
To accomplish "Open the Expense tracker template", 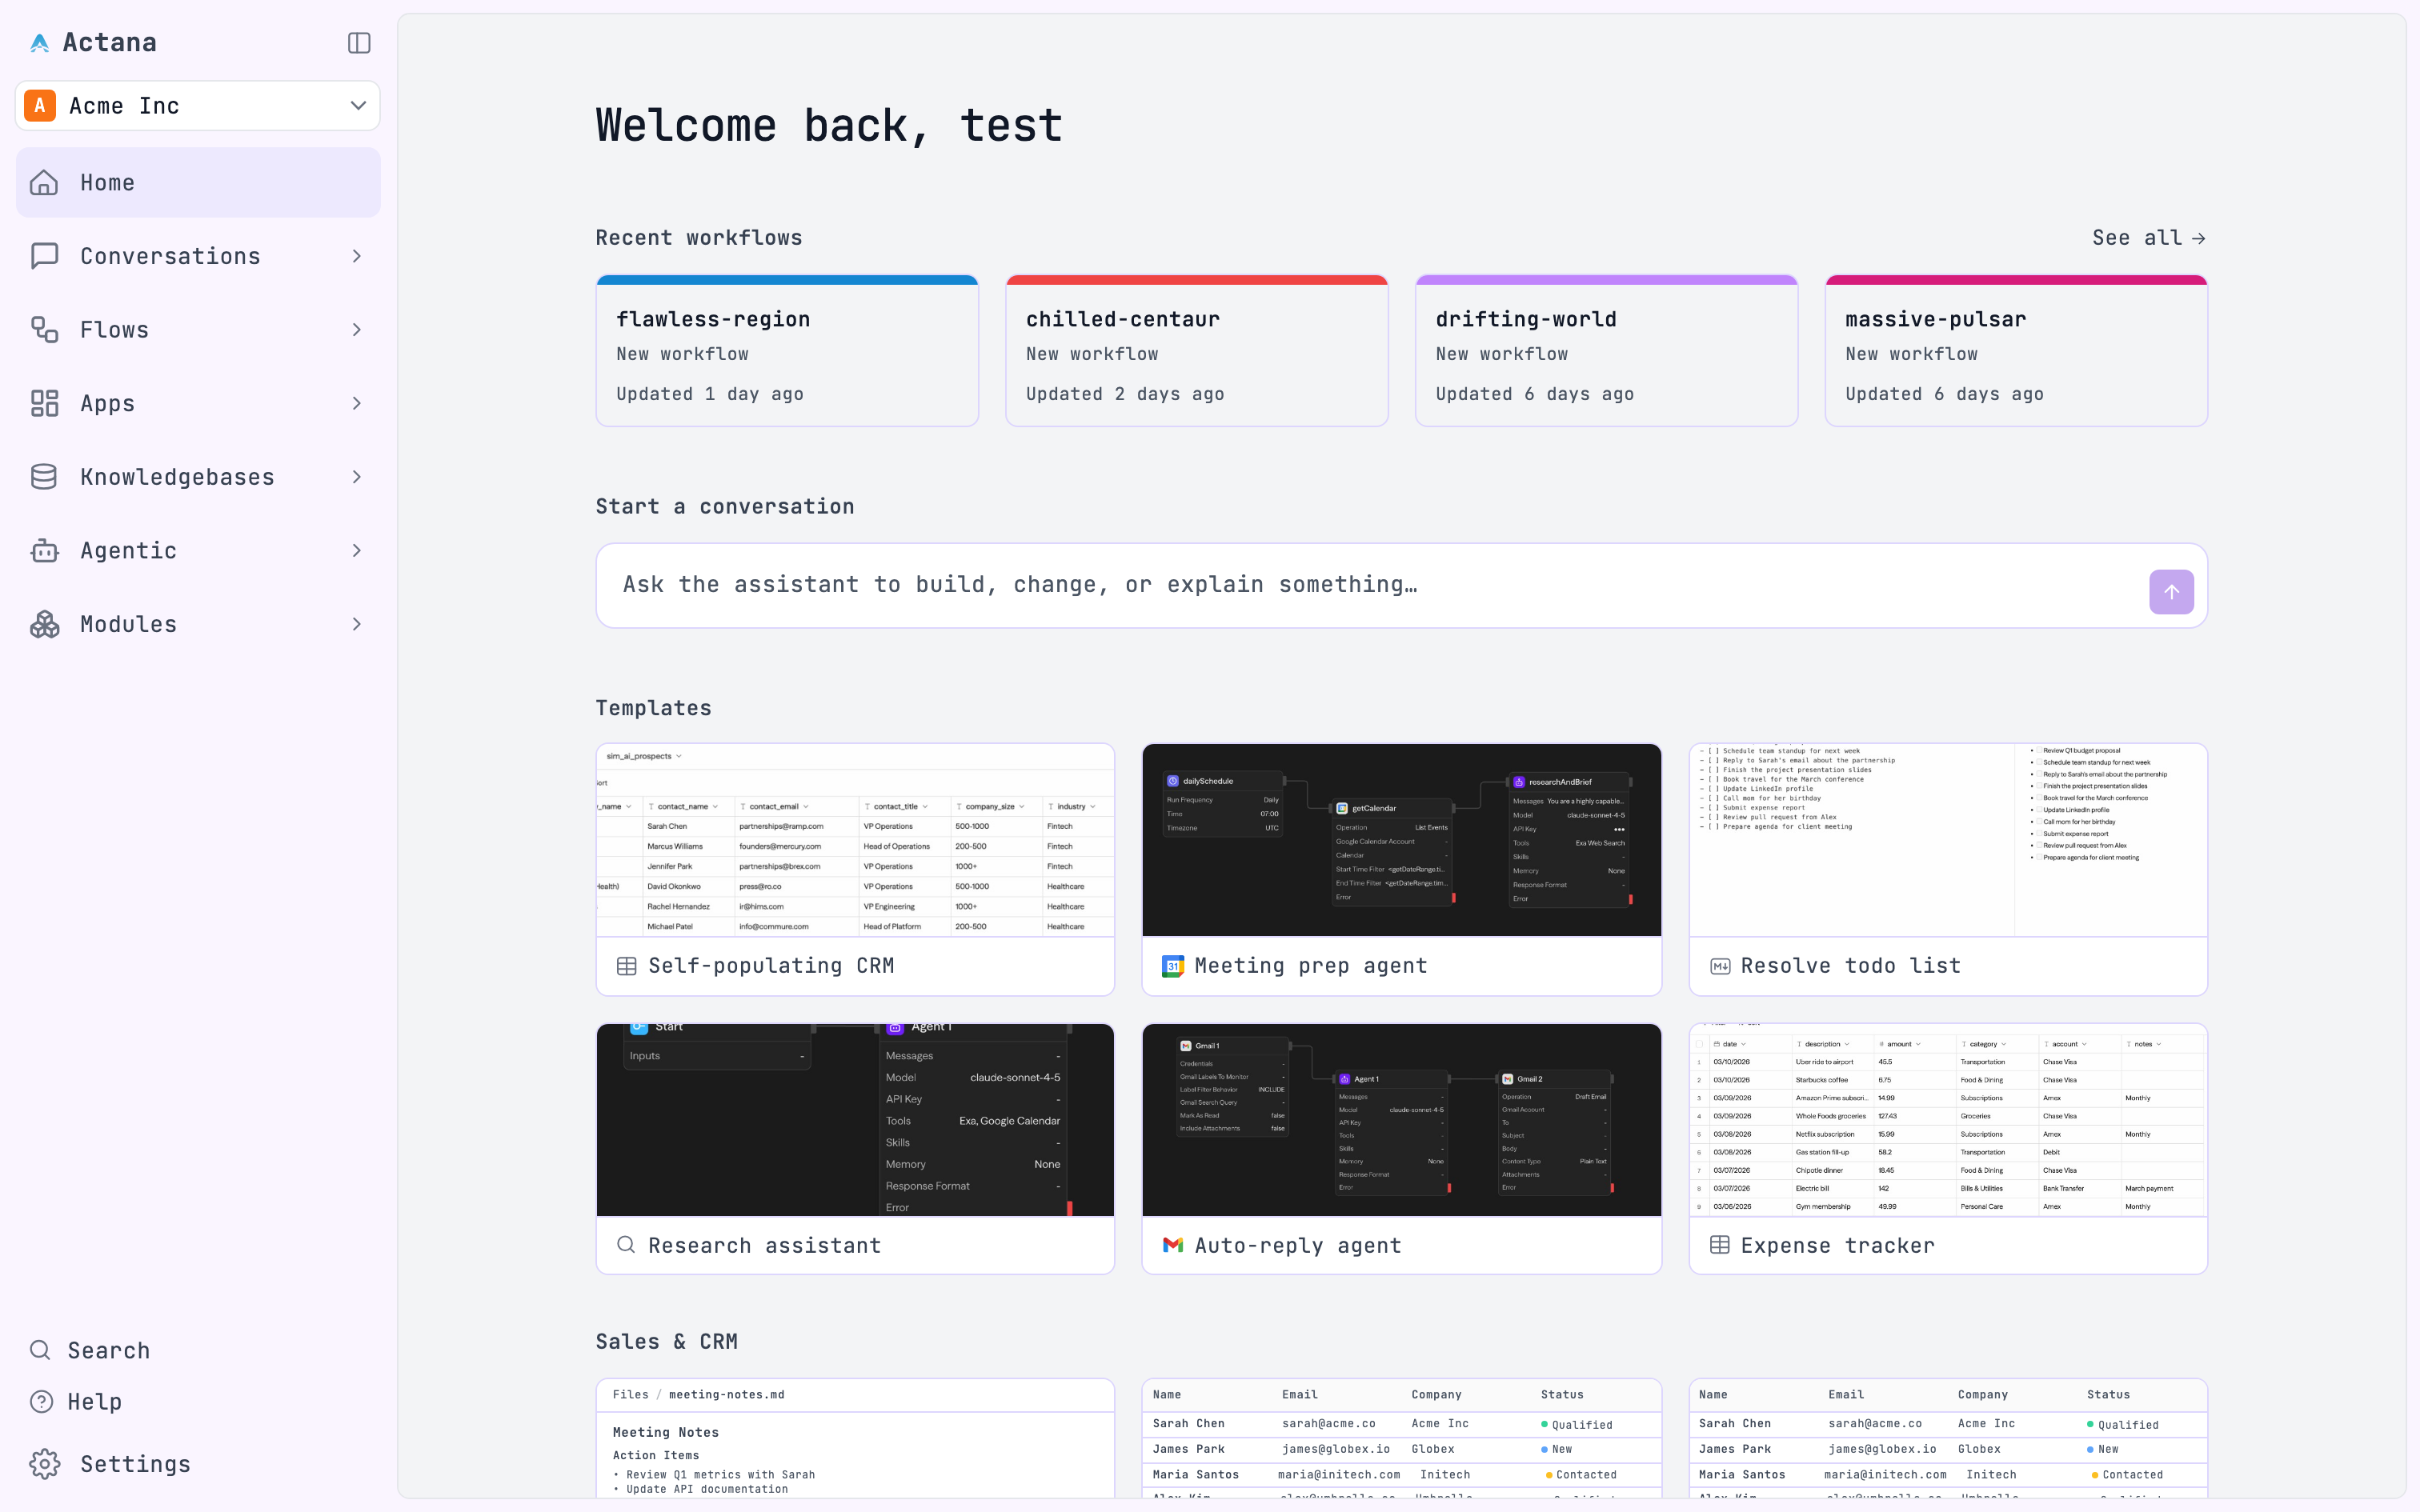I will tap(1947, 1149).
